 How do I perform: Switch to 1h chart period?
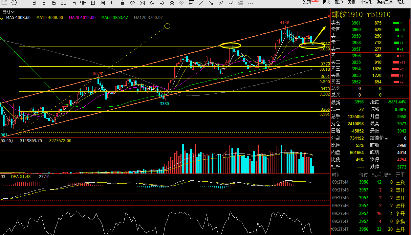pyautogui.click(x=73, y=3)
